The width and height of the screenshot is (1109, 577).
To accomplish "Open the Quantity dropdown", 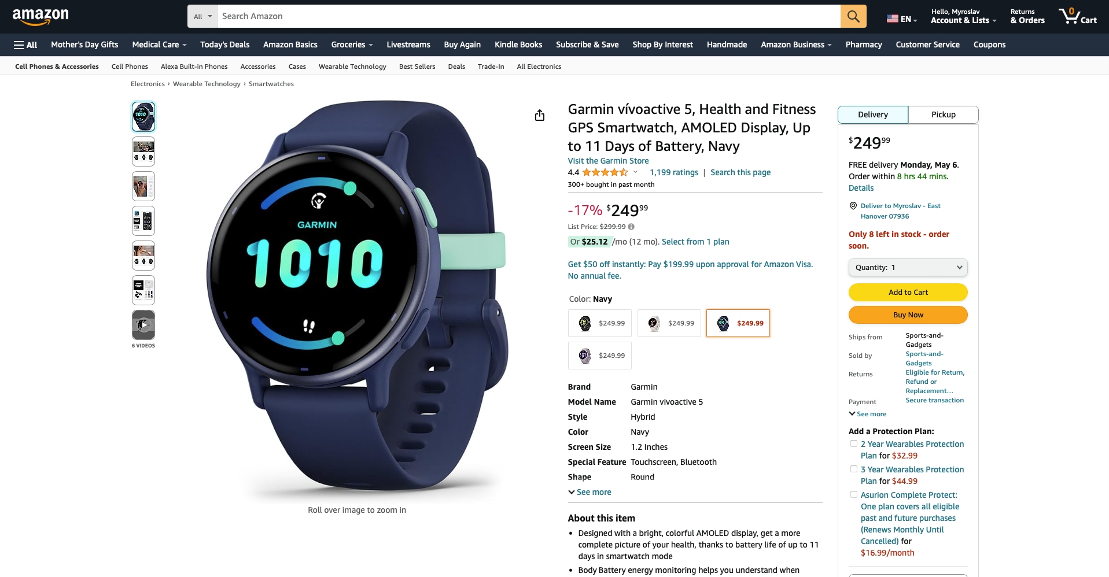I will tap(908, 267).
